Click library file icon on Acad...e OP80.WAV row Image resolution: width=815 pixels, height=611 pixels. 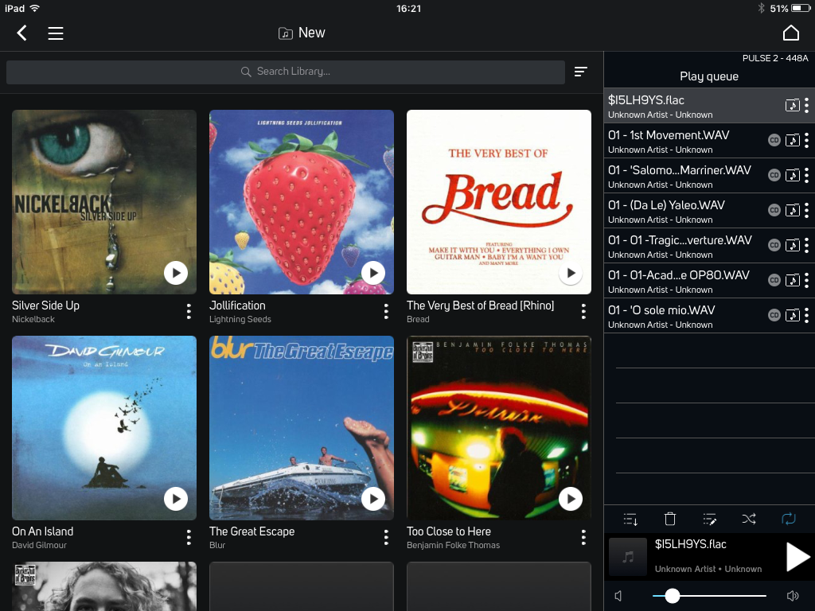click(x=792, y=280)
